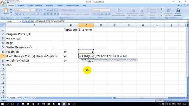Toggle top vertical alignment

pyautogui.click(x=45, y=10)
